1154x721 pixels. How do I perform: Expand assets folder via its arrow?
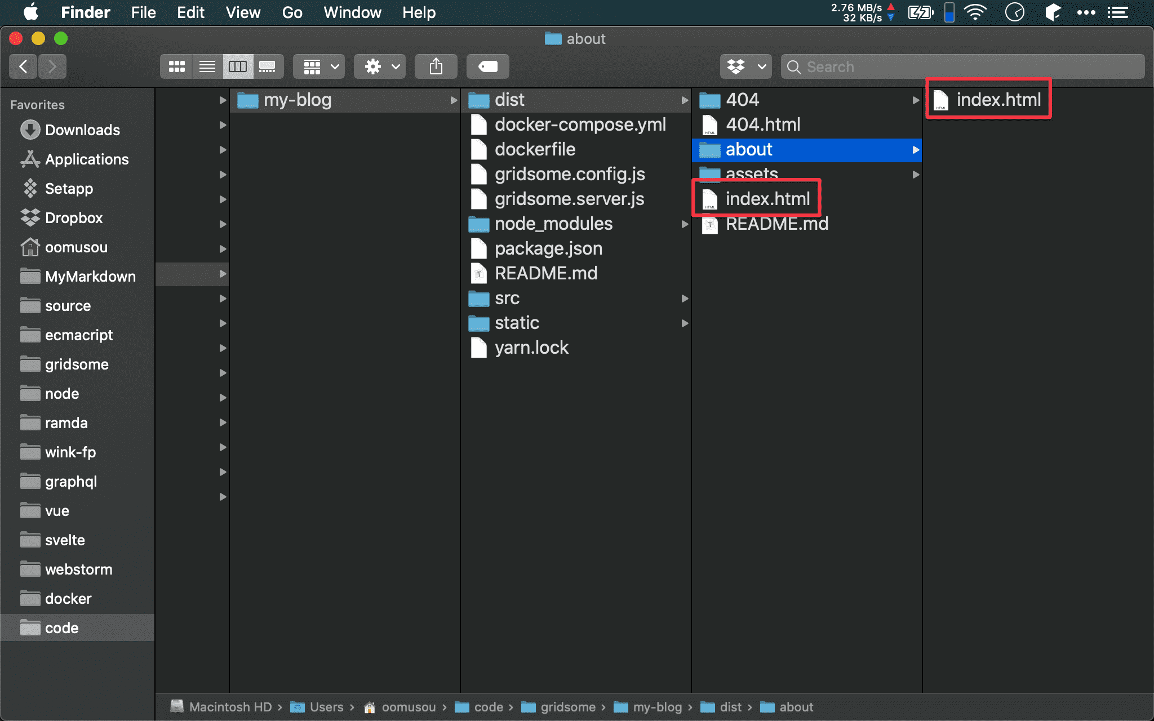pyautogui.click(x=916, y=175)
